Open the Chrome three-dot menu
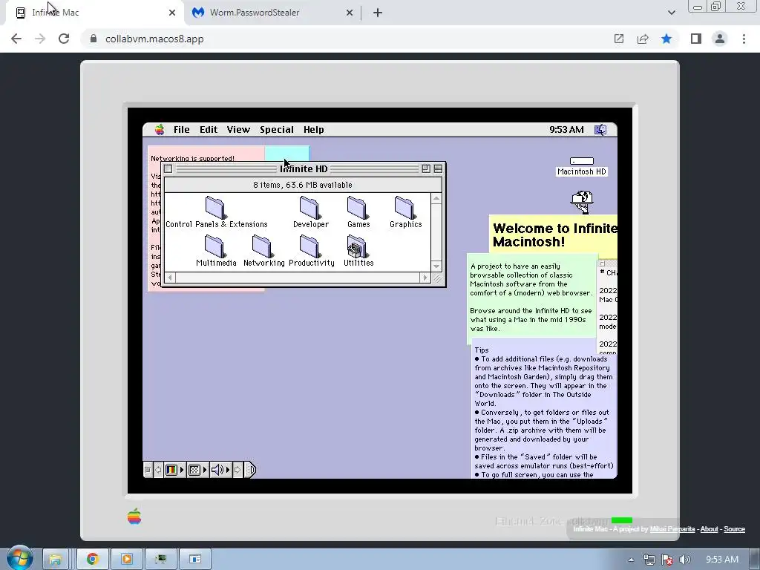Screen dimensions: 760x570 (744, 39)
